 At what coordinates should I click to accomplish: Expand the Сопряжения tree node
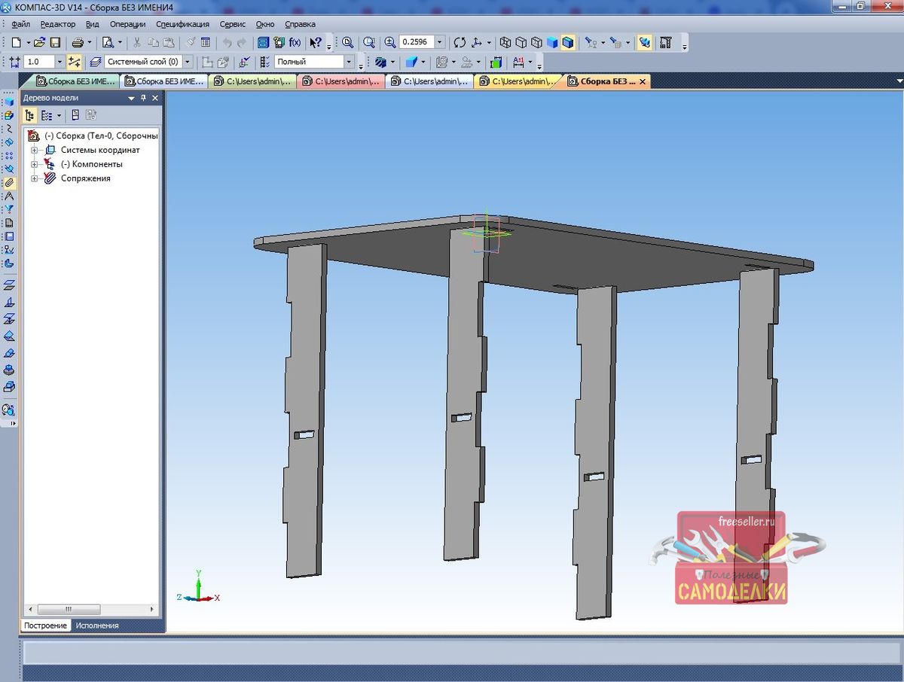[x=34, y=179]
